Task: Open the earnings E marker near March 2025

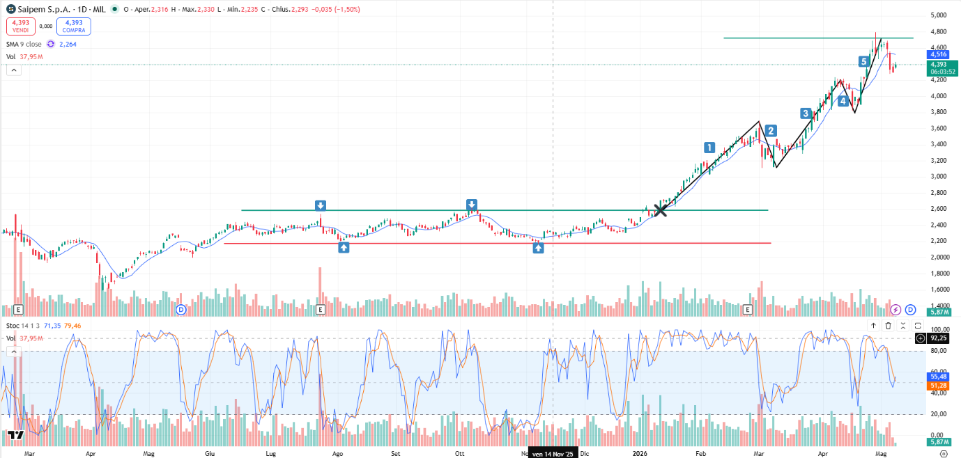Action: [x=18, y=309]
